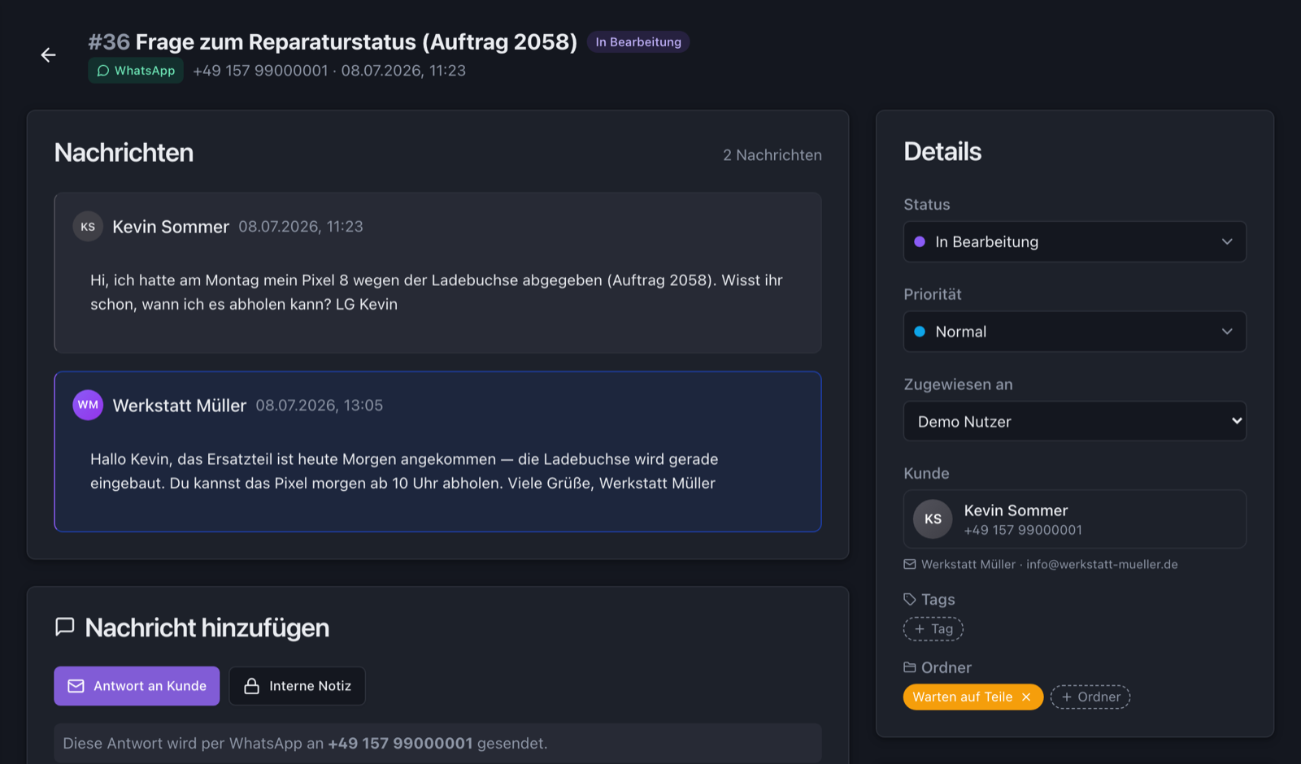Click the folder icon beside Ordner
Viewport: 1301px width, 764px height.
click(x=910, y=667)
